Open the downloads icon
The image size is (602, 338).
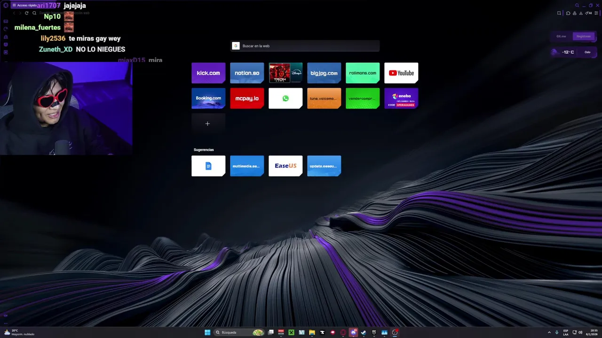[581, 13]
